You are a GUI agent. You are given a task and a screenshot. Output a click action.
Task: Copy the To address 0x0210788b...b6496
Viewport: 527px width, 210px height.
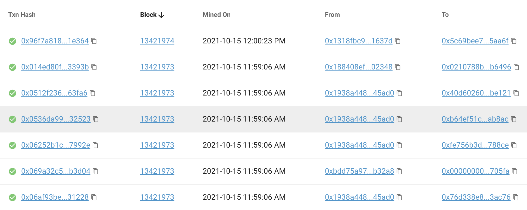(x=516, y=67)
